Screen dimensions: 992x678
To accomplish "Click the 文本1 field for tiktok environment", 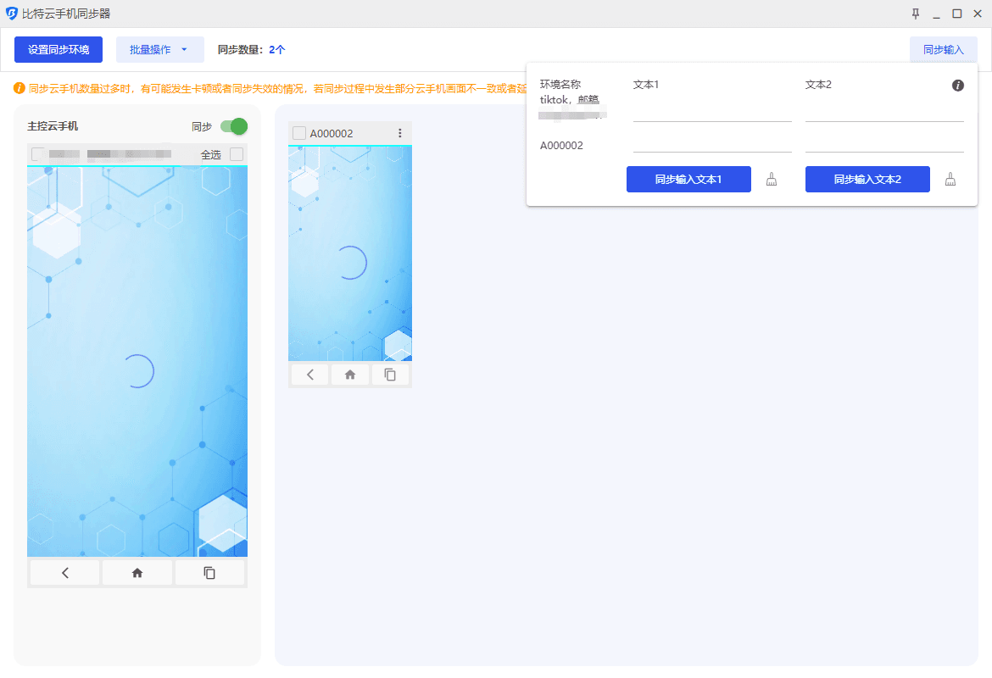I will pyautogui.click(x=712, y=111).
